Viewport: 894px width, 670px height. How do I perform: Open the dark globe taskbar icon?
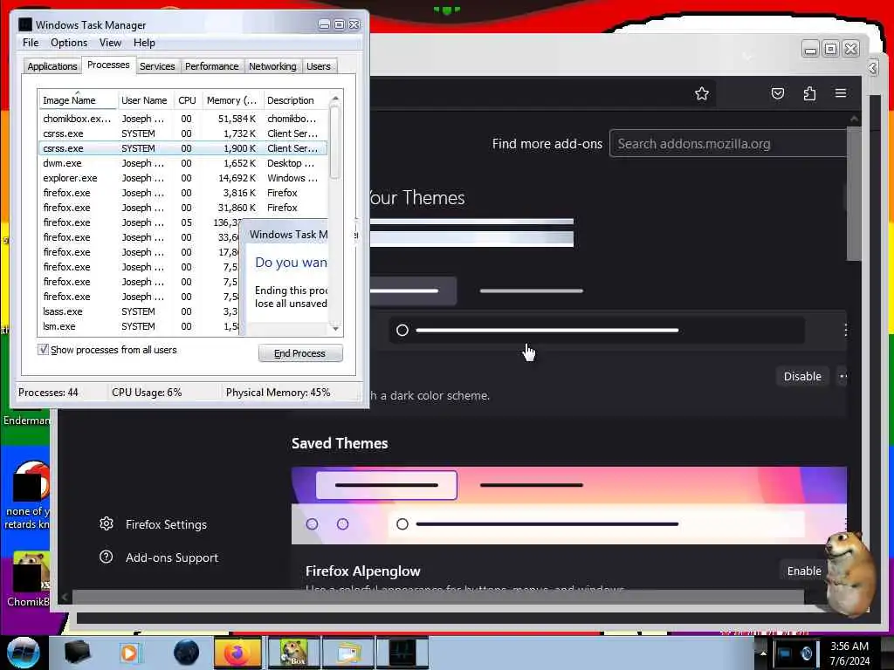186,653
